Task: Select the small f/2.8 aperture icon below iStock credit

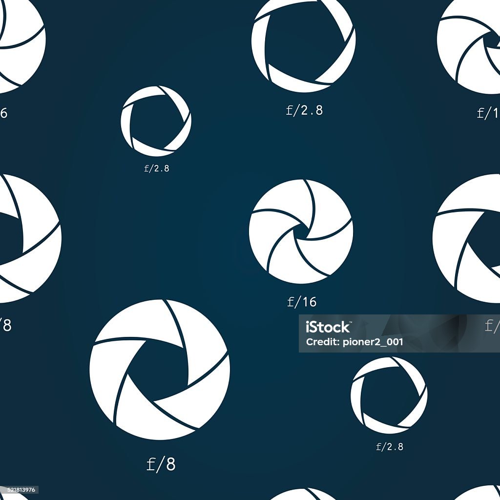Action: coord(389,395)
